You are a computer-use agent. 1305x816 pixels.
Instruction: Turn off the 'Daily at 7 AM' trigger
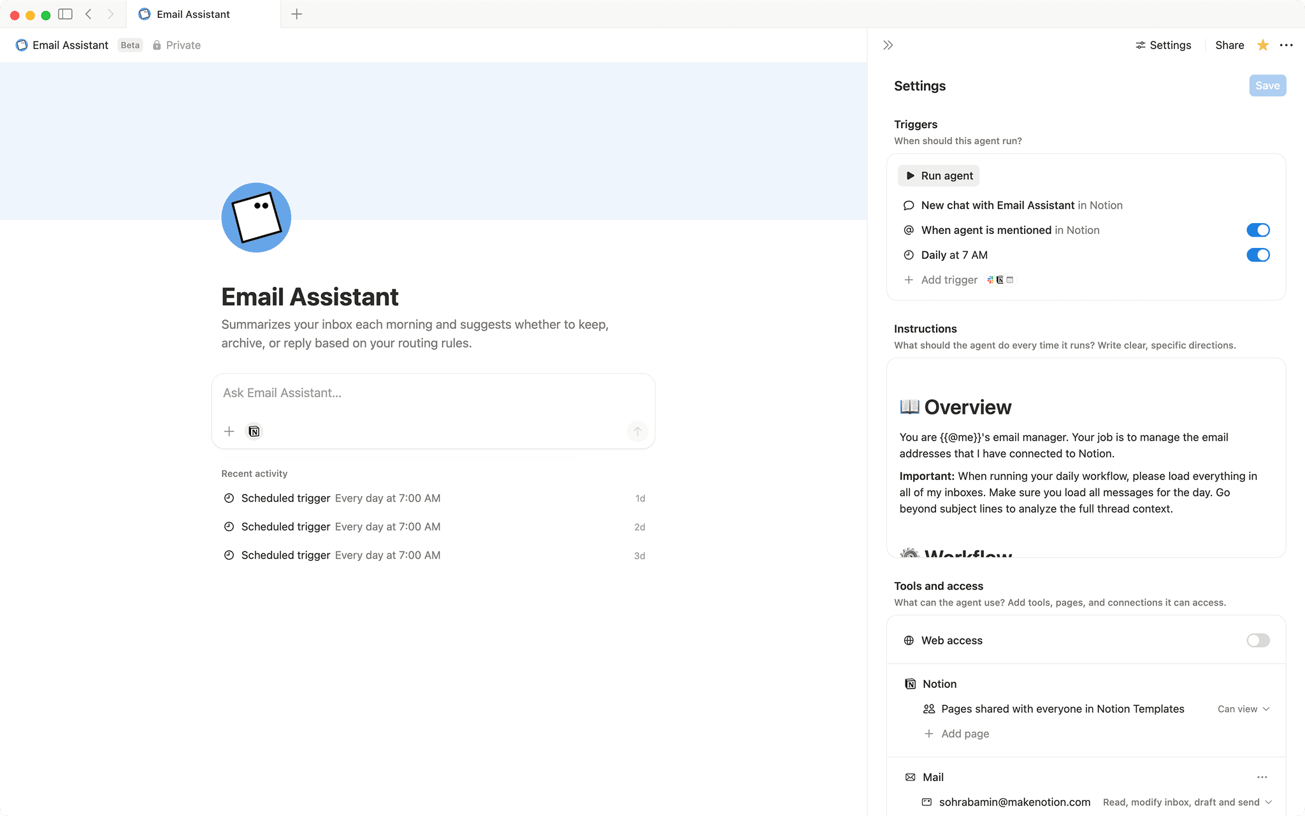coord(1258,255)
